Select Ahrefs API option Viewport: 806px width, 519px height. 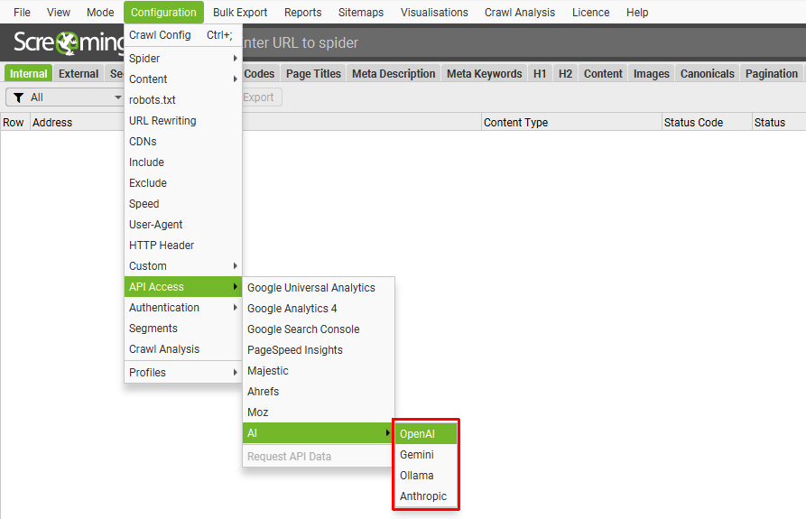(x=319, y=392)
